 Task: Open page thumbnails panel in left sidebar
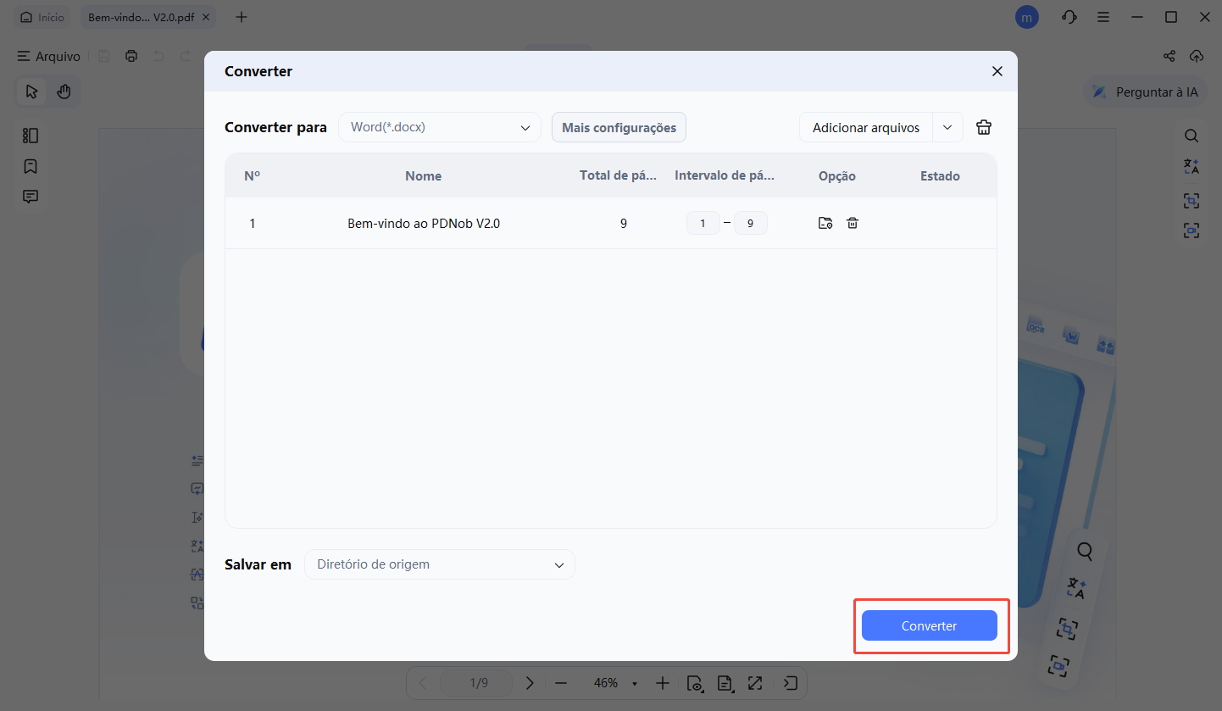pos(31,135)
